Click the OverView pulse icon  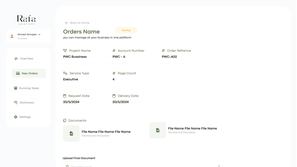[x=16, y=59]
